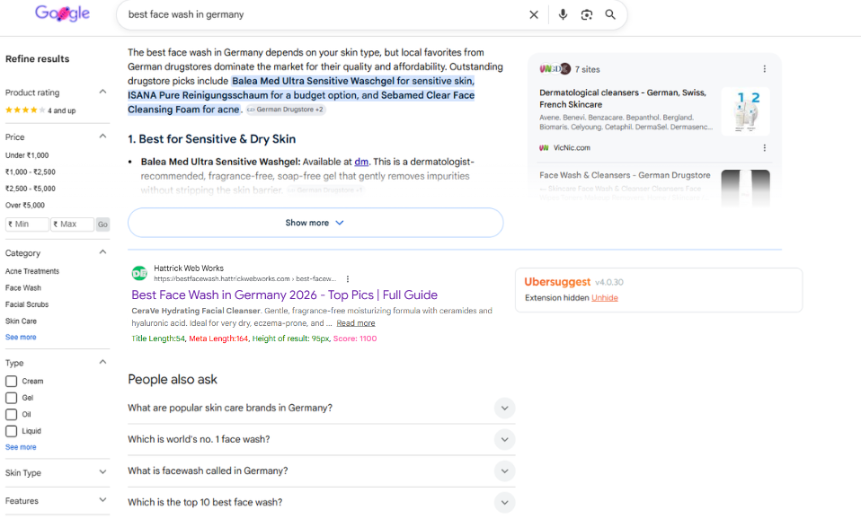Open 'Best Face Wash in Germany 2026' result
This screenshot has height=519, width=861.
[x=284, y=295]
